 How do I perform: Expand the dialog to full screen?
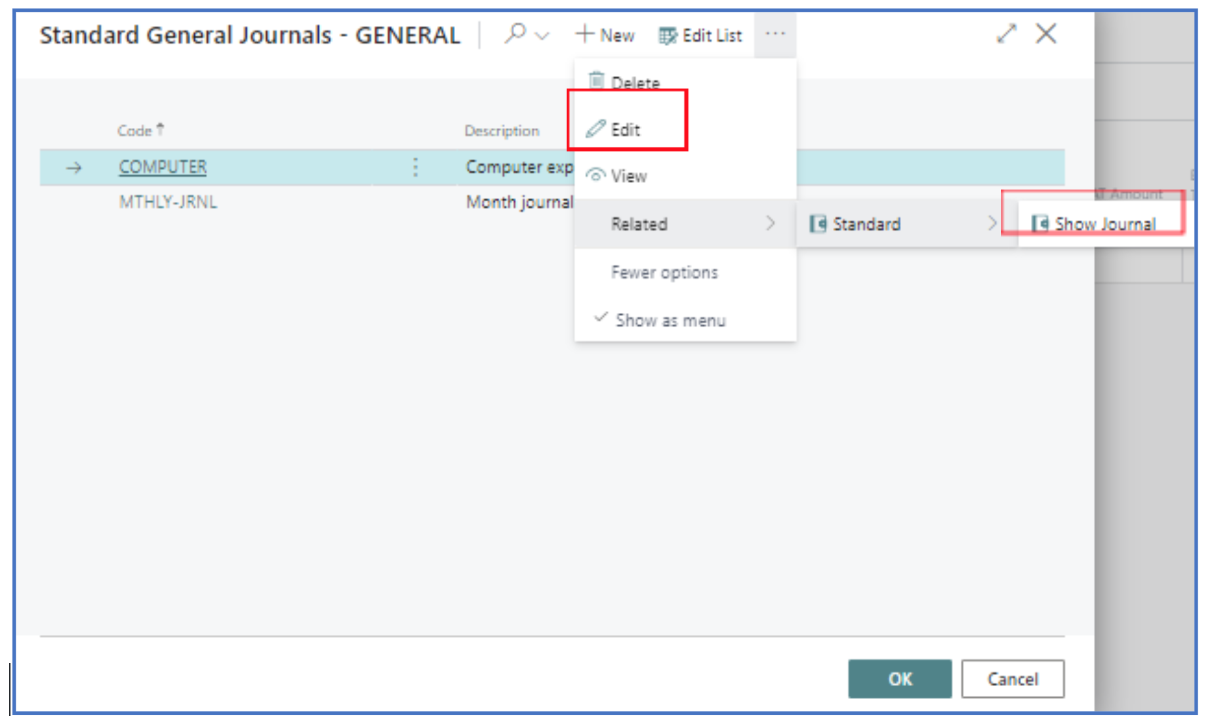tap(1006, 33)
